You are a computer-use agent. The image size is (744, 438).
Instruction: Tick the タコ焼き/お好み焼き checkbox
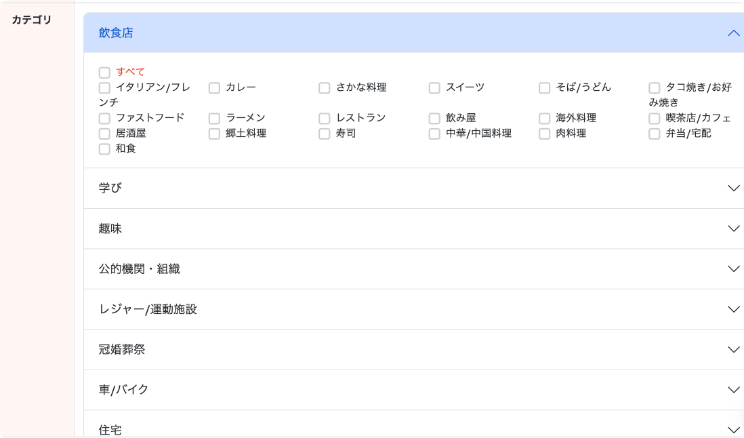click(x=655, y=88)
